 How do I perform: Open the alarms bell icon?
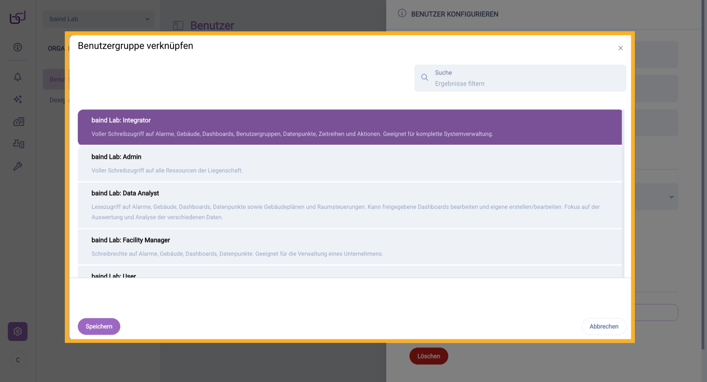[x=18, y=77]
